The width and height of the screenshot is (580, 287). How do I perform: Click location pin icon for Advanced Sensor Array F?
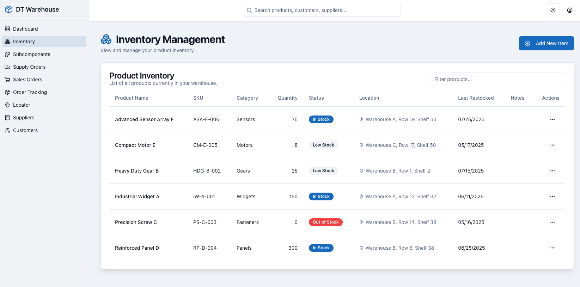(361, 119)
